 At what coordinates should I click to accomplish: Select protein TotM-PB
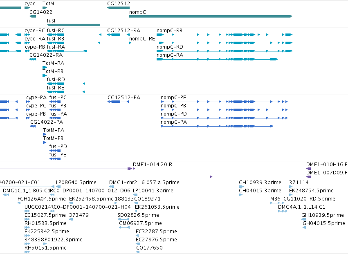45,143
